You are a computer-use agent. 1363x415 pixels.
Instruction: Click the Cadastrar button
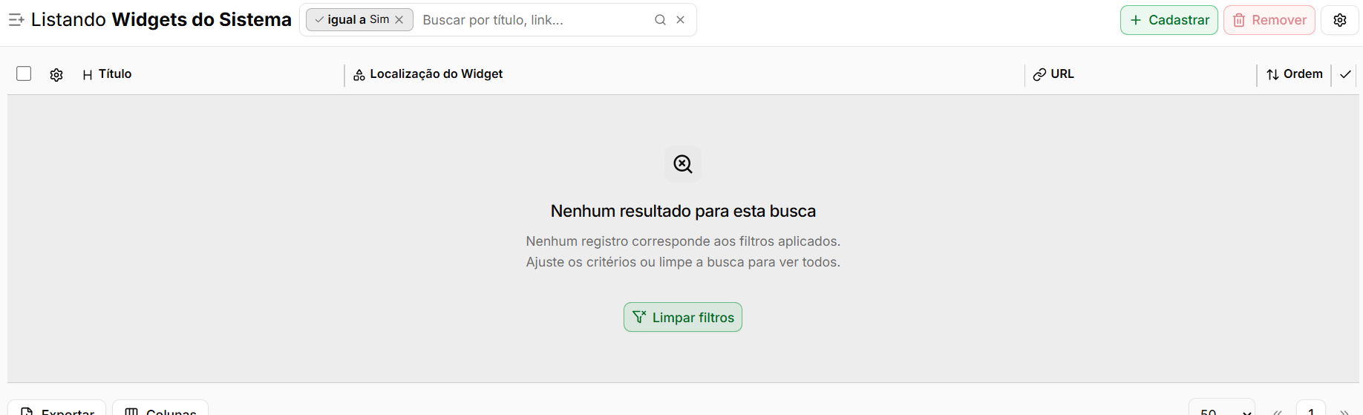1169,20
